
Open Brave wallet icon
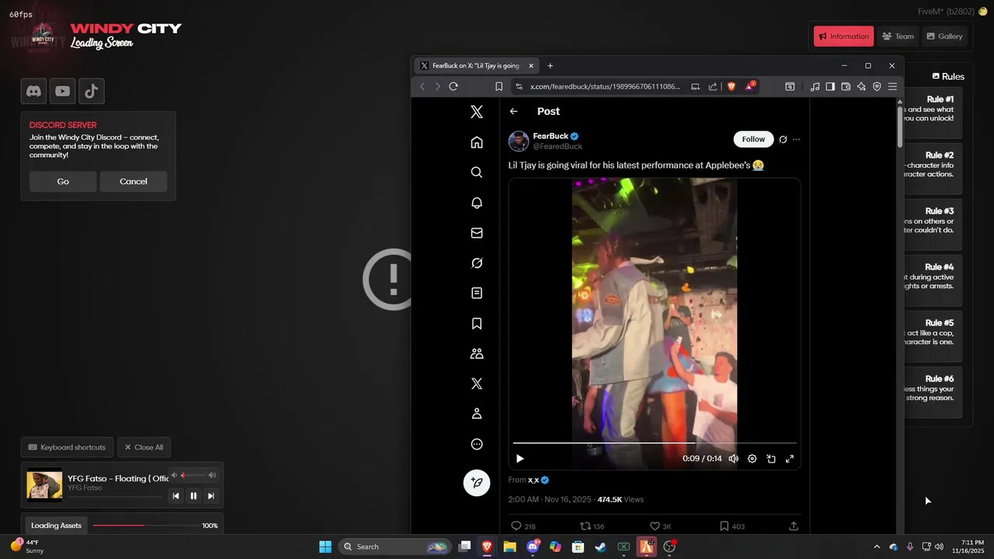click(846, 86)
